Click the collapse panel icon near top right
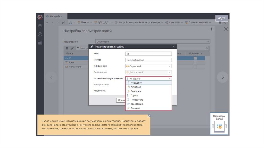Viewport: 264px width, 148px height. pyautogui.click(x=211, y=29)
